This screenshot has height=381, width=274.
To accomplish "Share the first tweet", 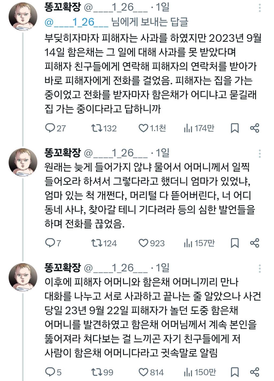I will [x=254, y=128].
